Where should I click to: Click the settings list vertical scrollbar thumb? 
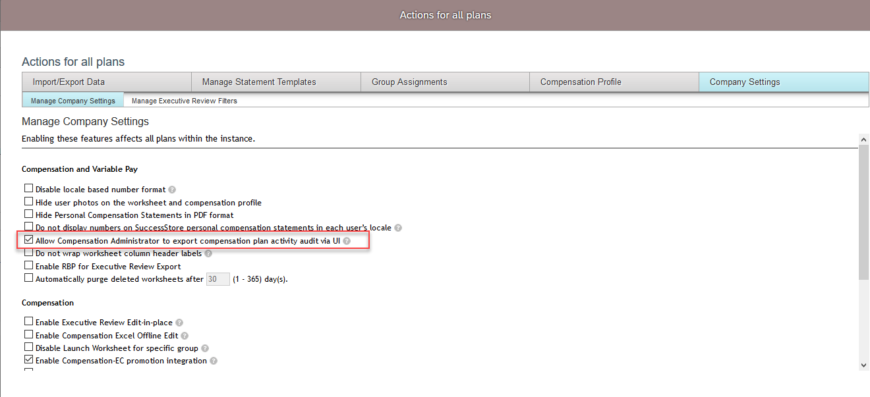click(864, 212)
